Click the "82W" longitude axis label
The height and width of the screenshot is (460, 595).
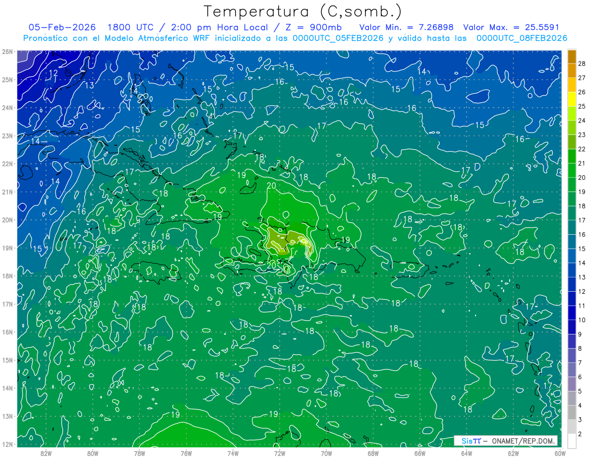[x=46, y=453]
